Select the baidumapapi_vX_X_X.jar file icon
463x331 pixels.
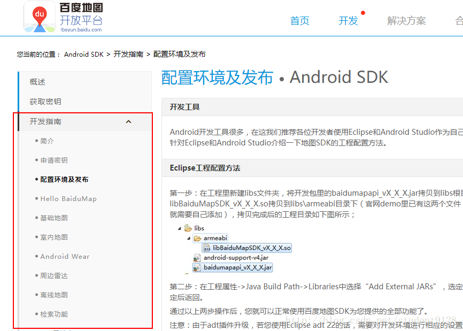[197, 267]
